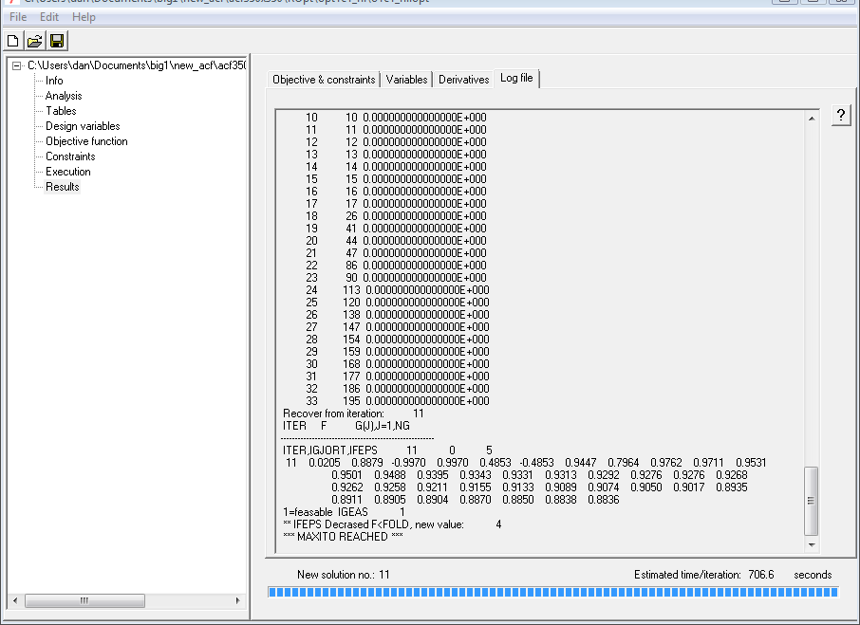Viewport: 860px width, 625px height.
Task: Open the Help menu
Action: [84, 17]
